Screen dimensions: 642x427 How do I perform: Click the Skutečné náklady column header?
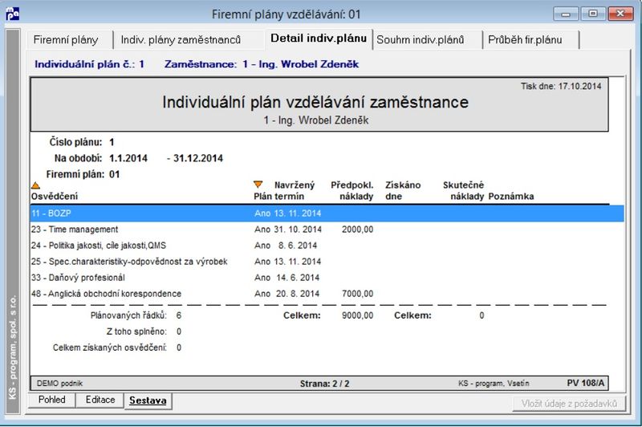464,191
